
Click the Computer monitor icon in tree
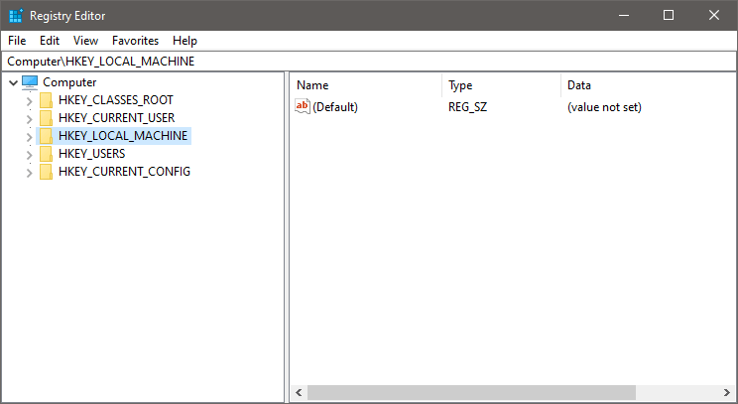point(30,82)
